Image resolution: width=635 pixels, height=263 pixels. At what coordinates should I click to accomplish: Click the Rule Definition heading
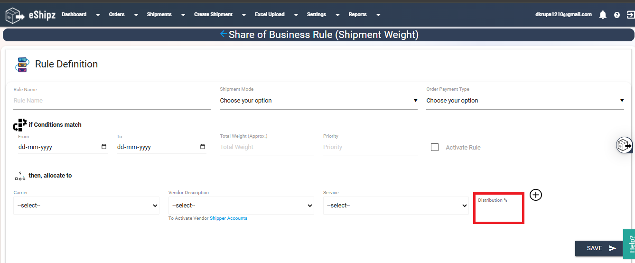66,64
